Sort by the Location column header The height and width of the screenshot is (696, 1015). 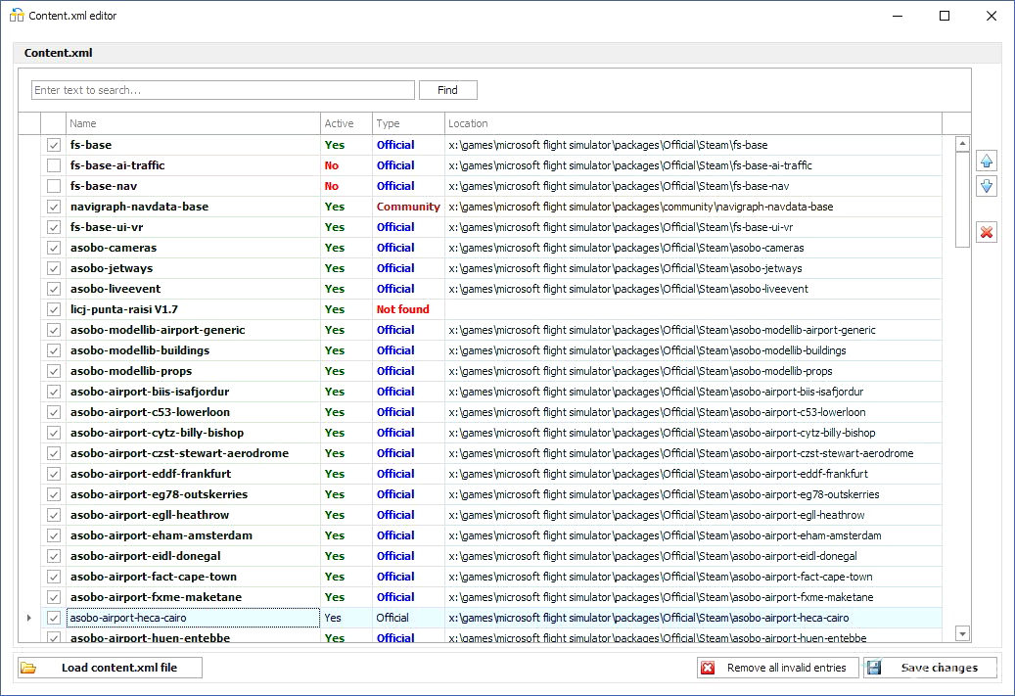[x=693, y=123]
